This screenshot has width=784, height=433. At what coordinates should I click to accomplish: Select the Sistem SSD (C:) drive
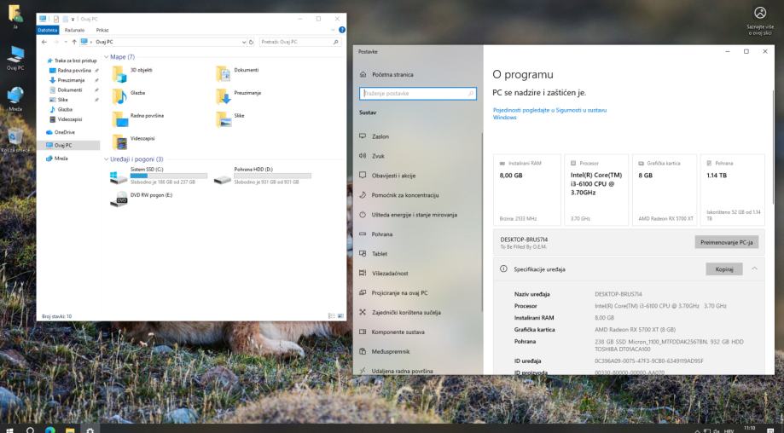159,176
